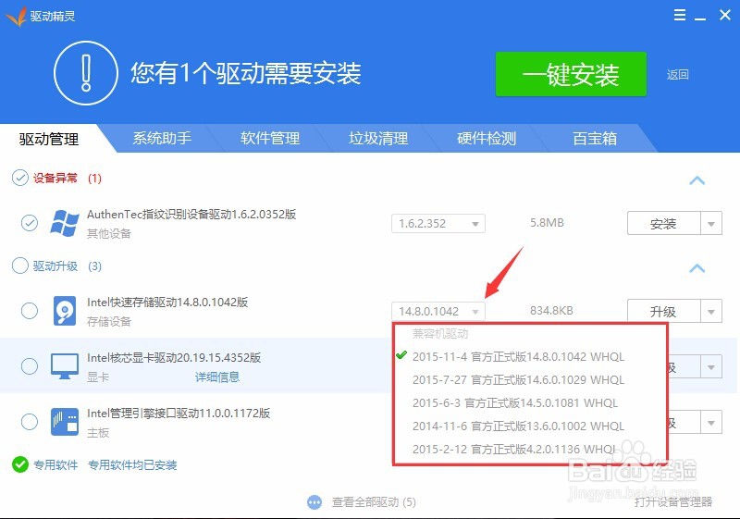This screenshot has height=519, width=740.
Task: Toggle the 设备异常 group checkbox
Action: pyautogui.click(x=19, y=178)
